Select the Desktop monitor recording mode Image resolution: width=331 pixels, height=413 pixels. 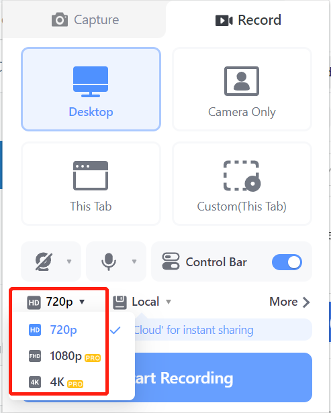(x=91, y=89)
